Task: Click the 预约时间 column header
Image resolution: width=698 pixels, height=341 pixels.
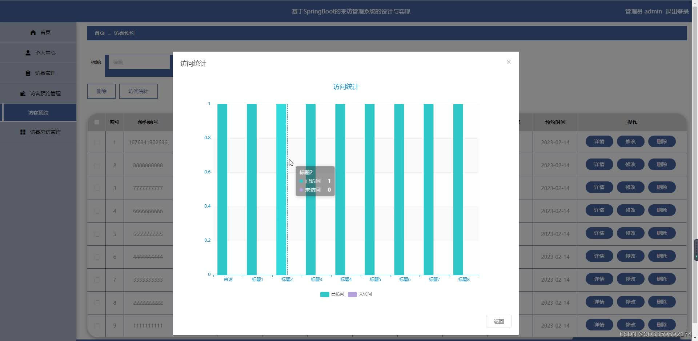Action: pos(555,122)
